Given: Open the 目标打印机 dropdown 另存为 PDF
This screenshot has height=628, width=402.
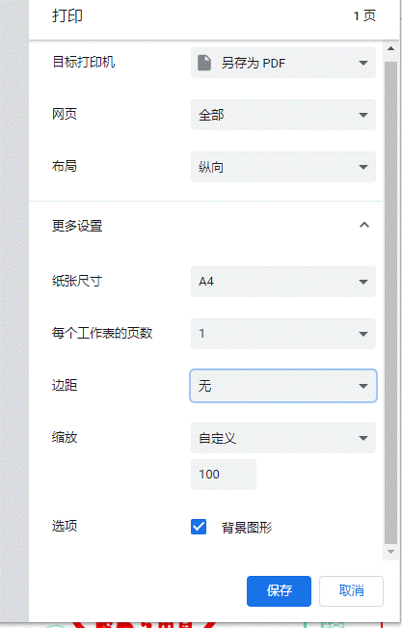Looking at the screenshot, I should pyautogui.click(x=283, y=63).
